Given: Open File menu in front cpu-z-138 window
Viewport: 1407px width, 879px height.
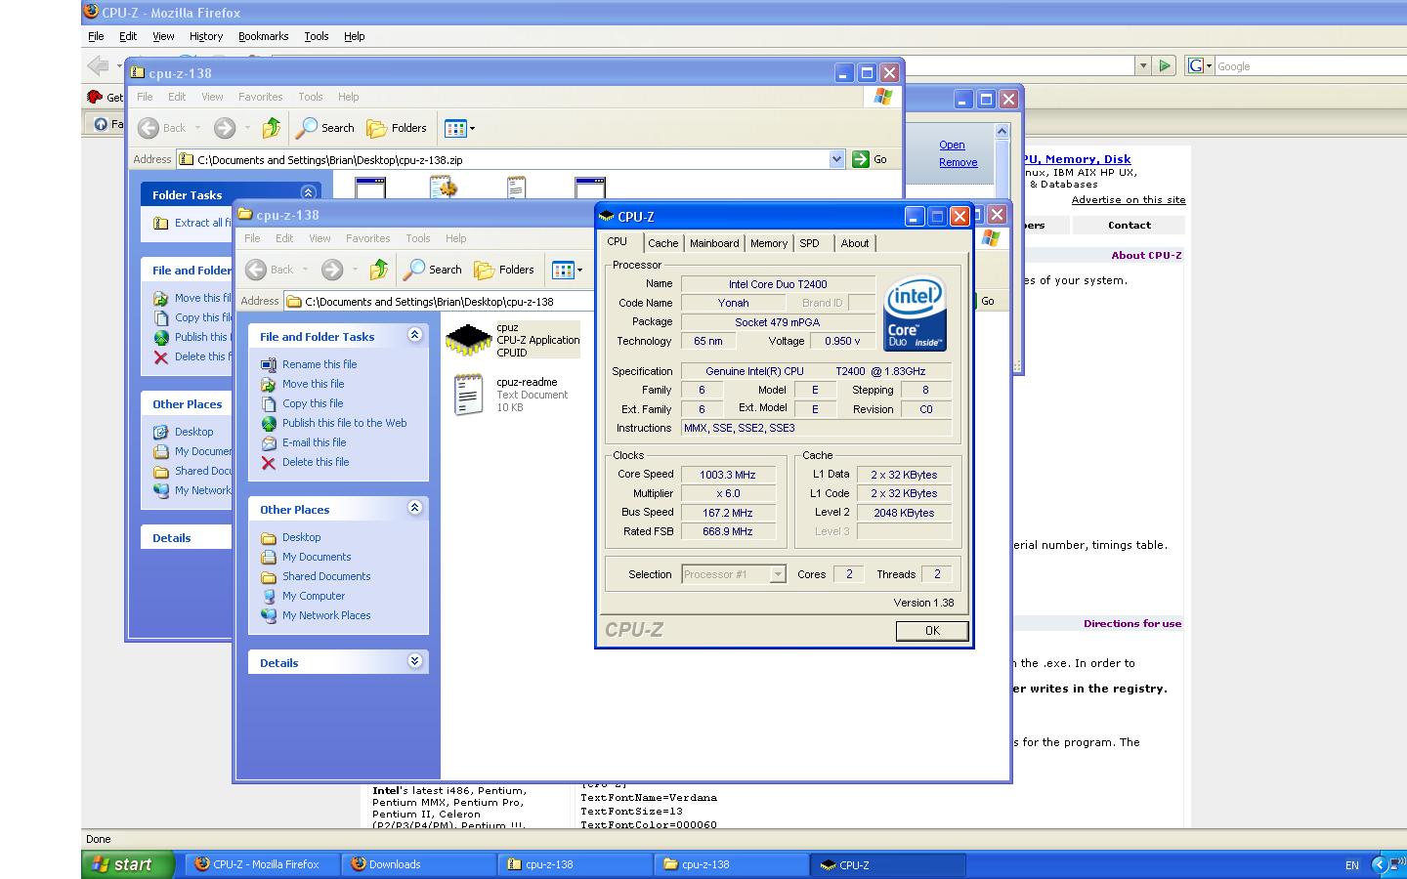Looking at the screenshot, I should pyautogui.click(x=252, y=238).
